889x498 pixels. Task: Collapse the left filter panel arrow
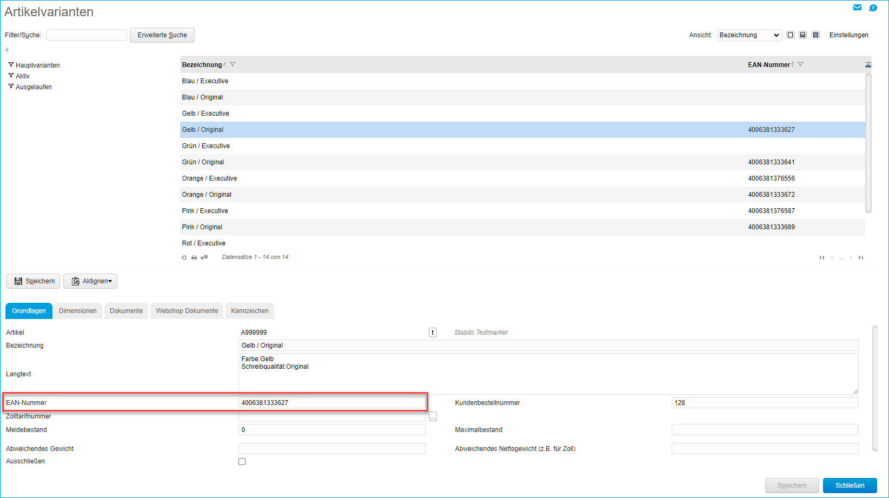tap(7, 50)
